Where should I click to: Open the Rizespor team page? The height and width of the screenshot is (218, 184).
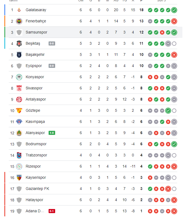coord(33,166)
